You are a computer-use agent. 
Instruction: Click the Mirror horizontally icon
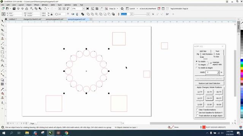tap(73, 14)
